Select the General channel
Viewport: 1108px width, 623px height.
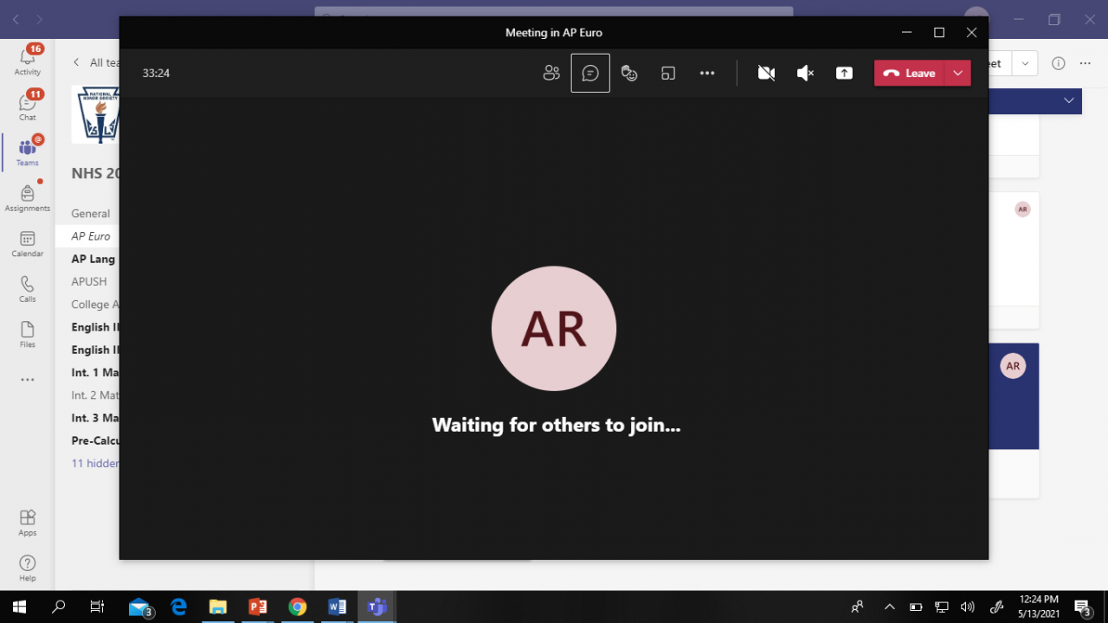[x=91, y=214]
